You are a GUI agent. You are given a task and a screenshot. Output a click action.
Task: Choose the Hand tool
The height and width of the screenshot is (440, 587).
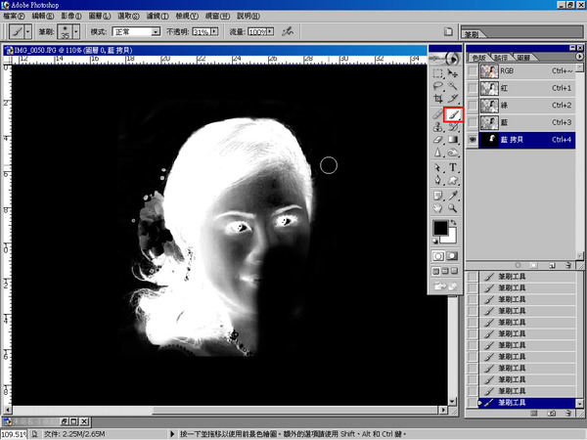438,207
